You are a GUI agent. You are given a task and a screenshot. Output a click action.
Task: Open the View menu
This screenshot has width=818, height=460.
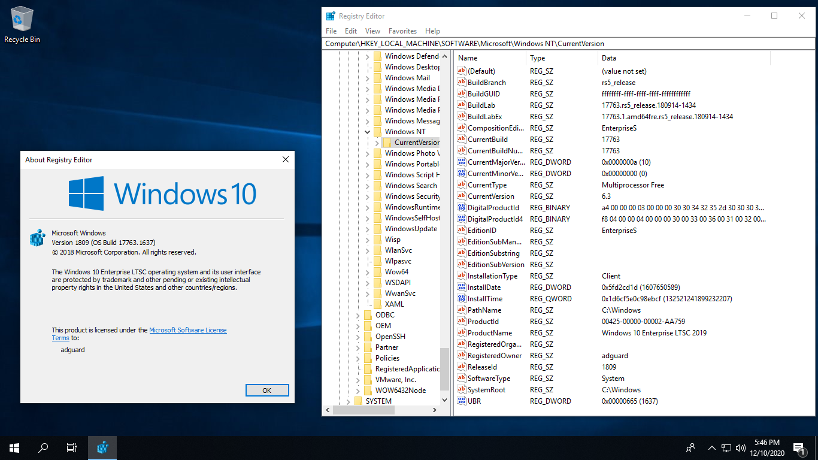(372, 31)
